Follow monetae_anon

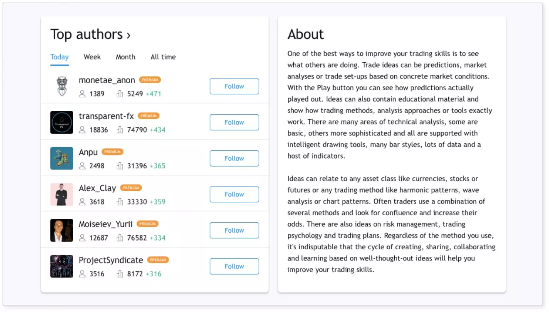click(234, 86)
